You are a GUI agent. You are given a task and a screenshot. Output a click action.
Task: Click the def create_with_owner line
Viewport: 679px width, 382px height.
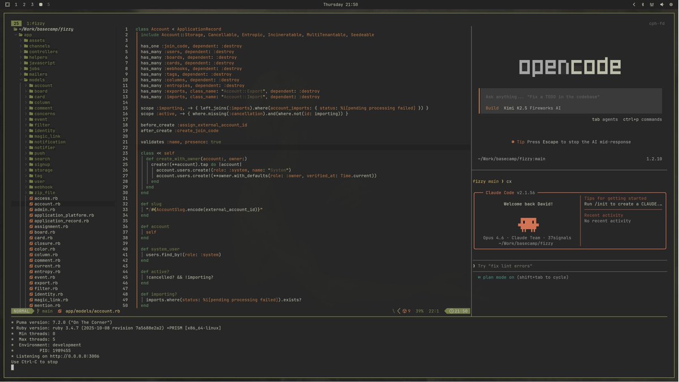click(x=196, y=159)
